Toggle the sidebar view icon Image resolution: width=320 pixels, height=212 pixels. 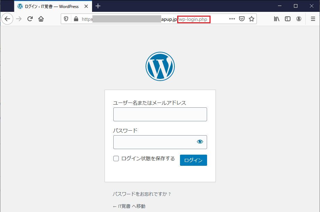[288, 19]
